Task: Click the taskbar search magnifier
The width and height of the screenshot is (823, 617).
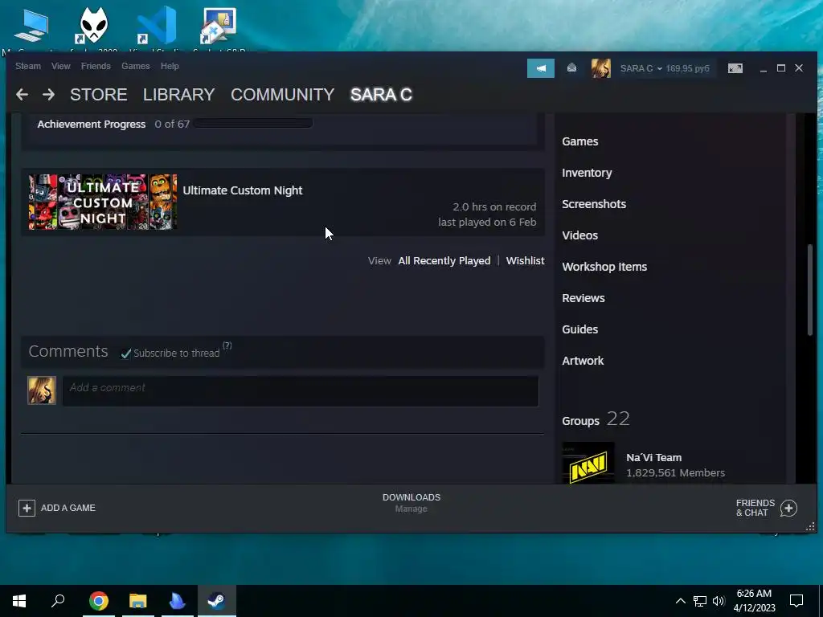Action: (58, 601)
